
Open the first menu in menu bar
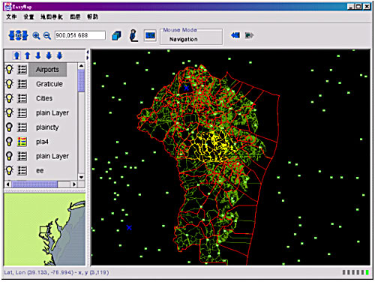[x=11, y=16]
